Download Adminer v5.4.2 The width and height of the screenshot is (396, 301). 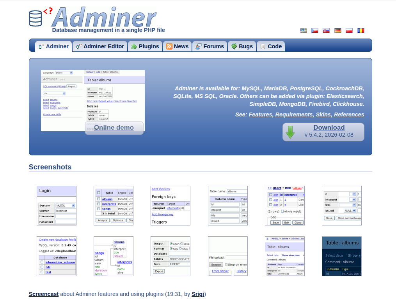pos(329,127)
